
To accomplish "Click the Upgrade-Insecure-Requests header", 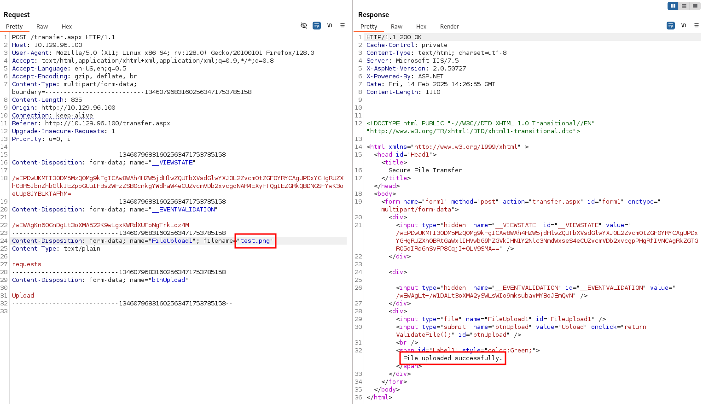I will click(64, 131).
